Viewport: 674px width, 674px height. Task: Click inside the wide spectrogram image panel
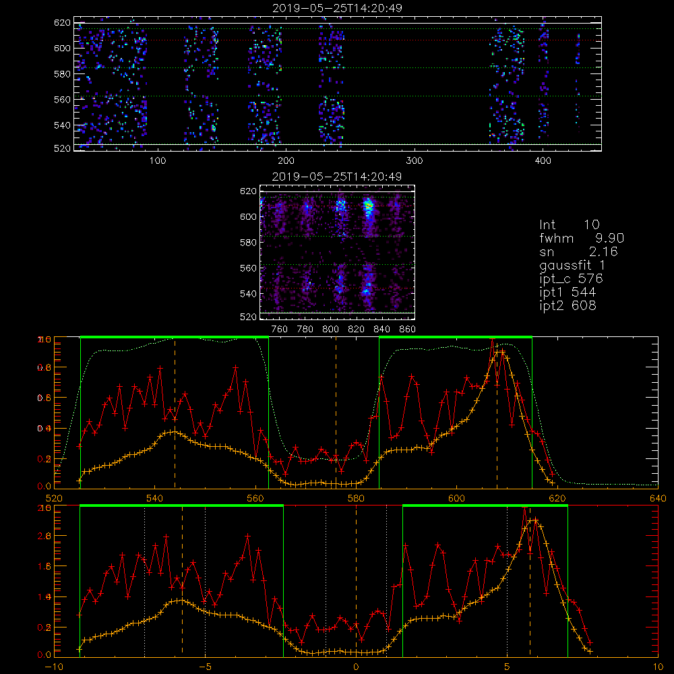point(338,84)
